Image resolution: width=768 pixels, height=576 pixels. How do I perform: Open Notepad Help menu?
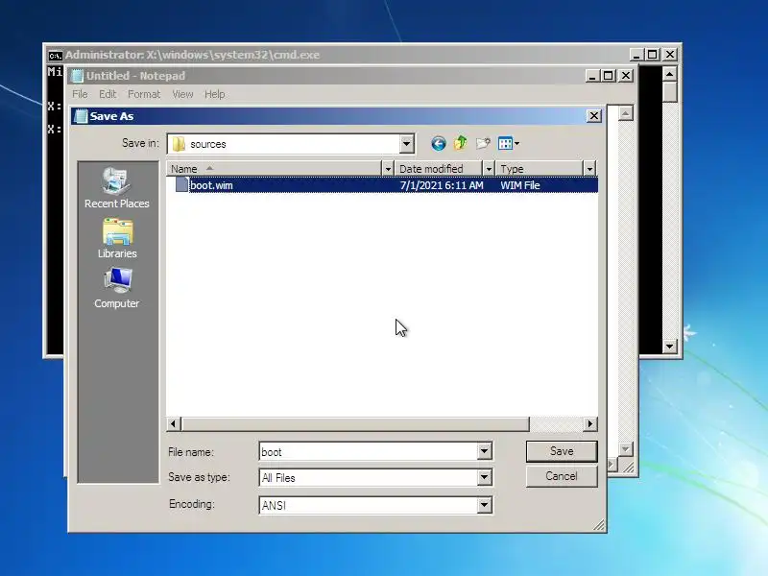(214, 94)
